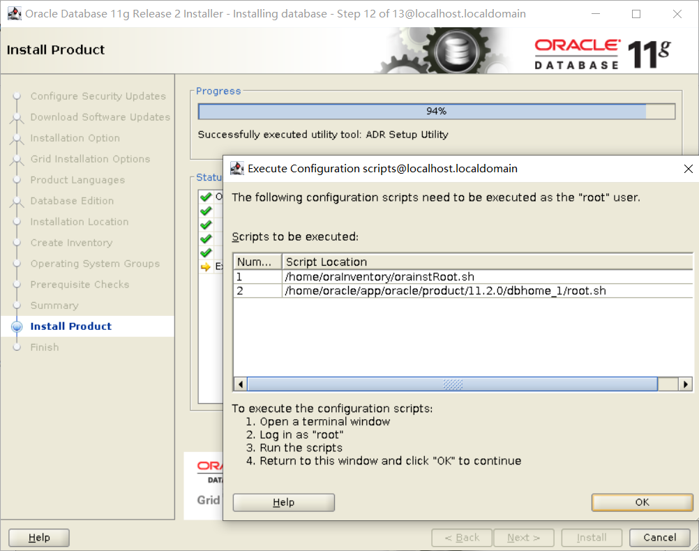Click OK in the Execute Configuration scripts dialog
Viewport: 699px width, 551px height.
point(642,502)
